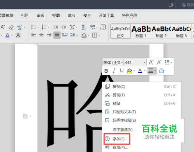194x152 pixels.
Task: Align text left in ribbon
Action: point(34,35)
